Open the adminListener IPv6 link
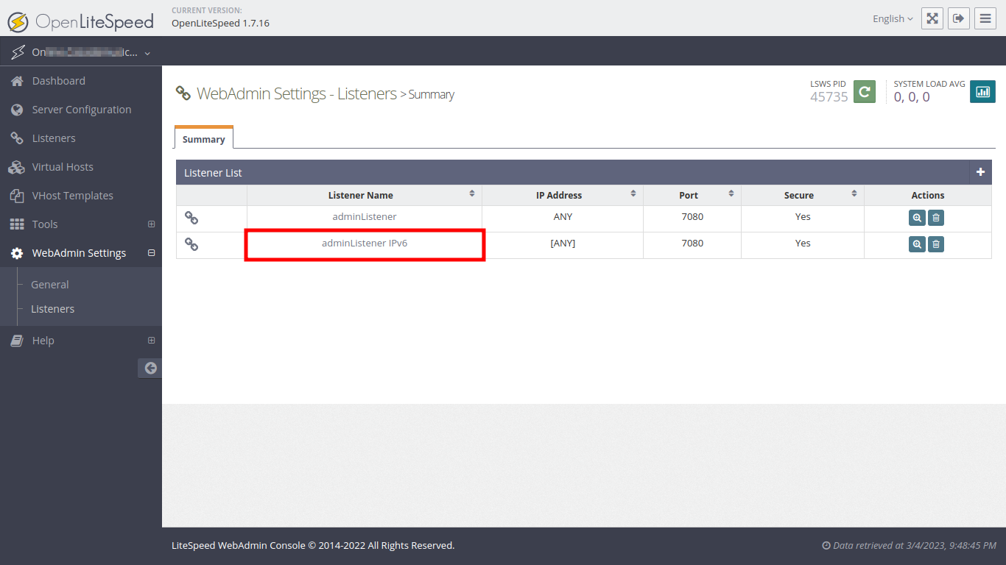This screenshot has width=1006, height=565. click(365, 243)
